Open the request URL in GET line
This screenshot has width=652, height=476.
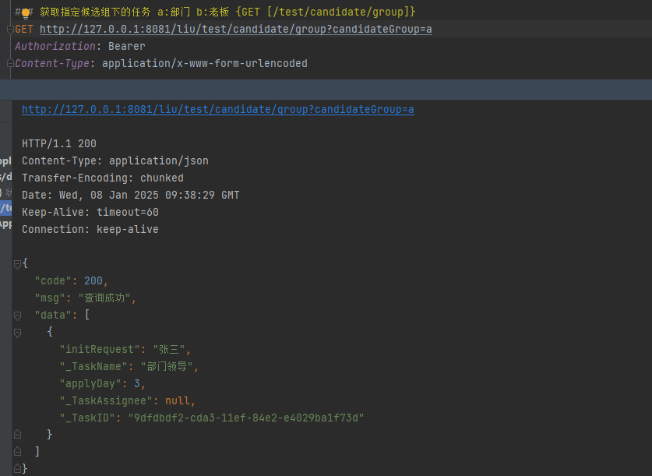tap(235, 30)
